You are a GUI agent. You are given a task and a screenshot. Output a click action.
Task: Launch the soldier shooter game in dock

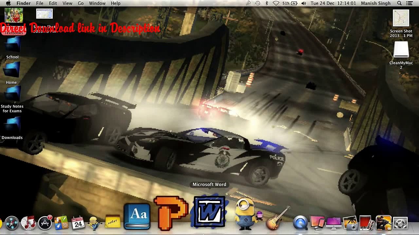[383, 223]
